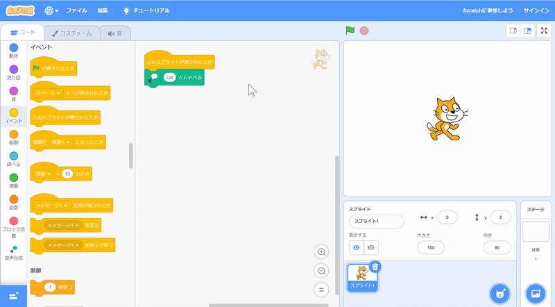The image size is (555, 307).
Task: Hide the sprite with crossed-eye icon
Action: tap(373, 247)
